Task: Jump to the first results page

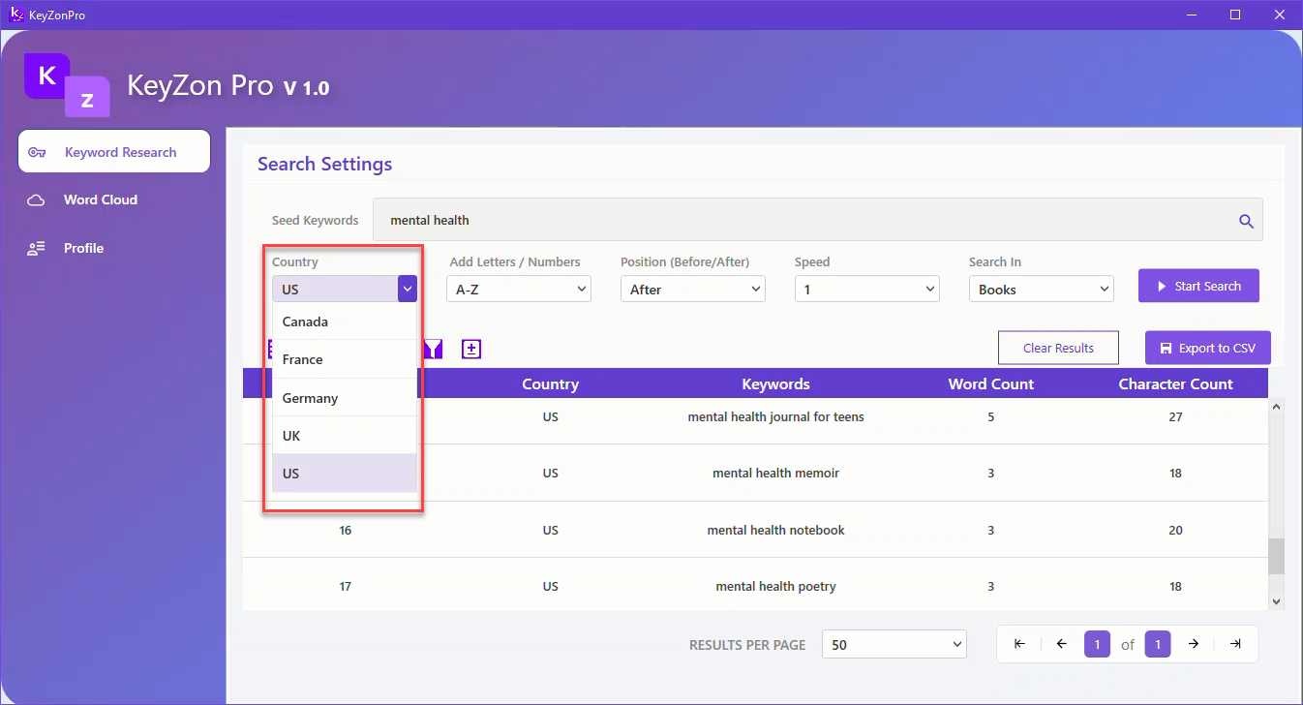Action: (x=1019, y=644)
